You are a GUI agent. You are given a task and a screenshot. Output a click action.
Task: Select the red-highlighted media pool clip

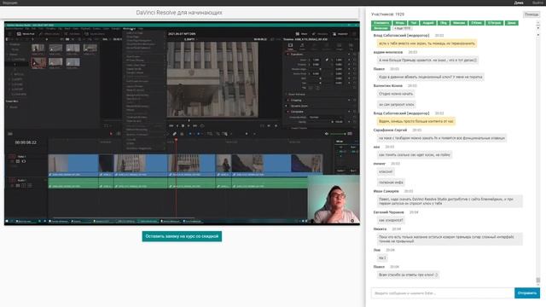(x=38, y=62)
